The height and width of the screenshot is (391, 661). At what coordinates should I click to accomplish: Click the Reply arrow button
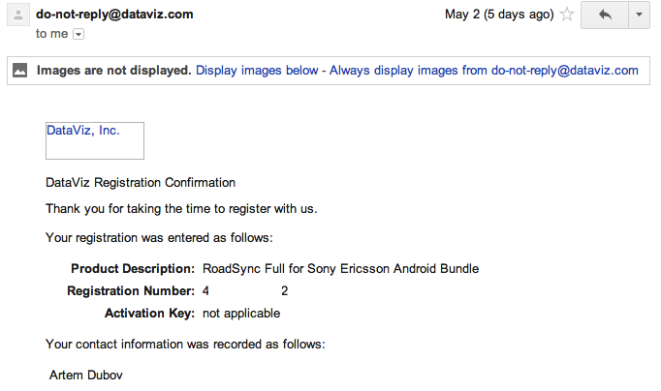(604, 15)
